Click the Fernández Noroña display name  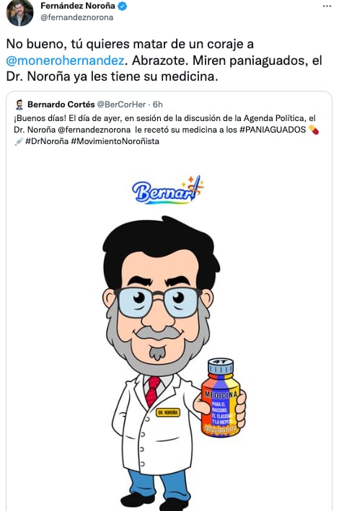(x=78, y=6)
